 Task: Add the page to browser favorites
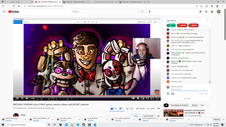click(x=201, y=6)
